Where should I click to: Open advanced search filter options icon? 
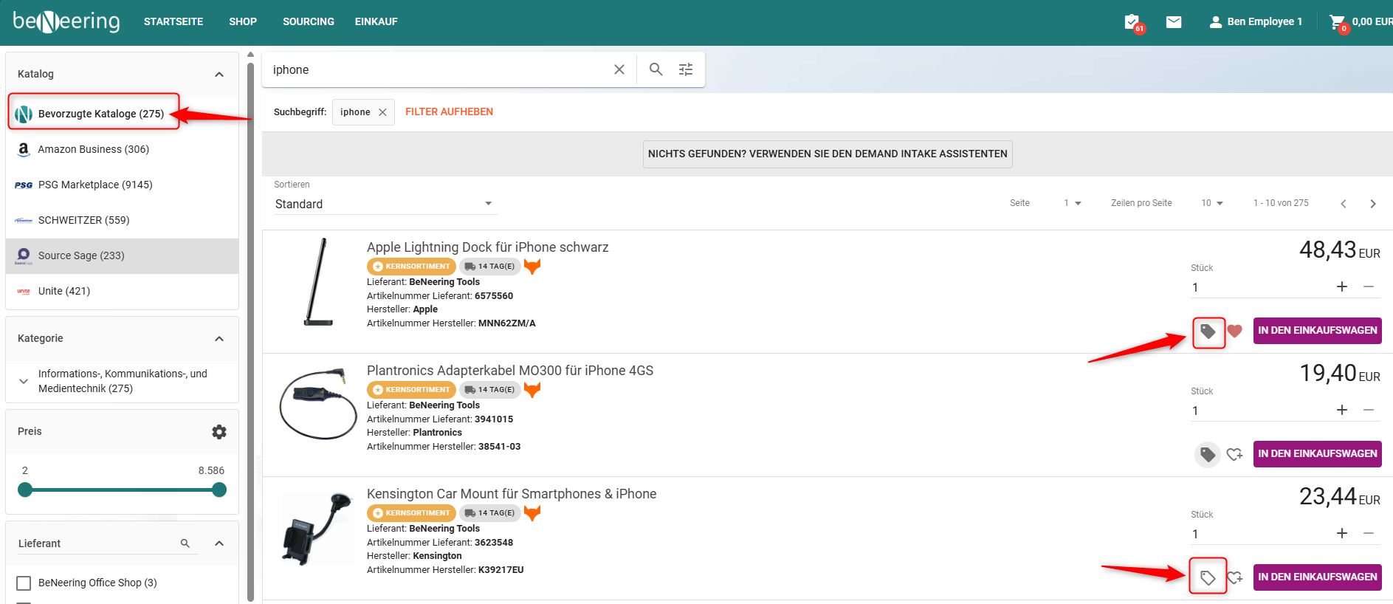point(686,69)
